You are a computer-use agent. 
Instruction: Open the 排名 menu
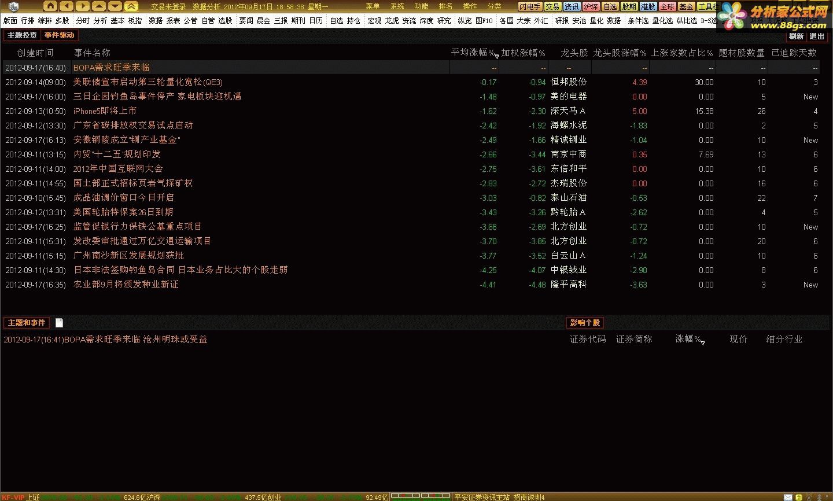[x=445, y=6]
